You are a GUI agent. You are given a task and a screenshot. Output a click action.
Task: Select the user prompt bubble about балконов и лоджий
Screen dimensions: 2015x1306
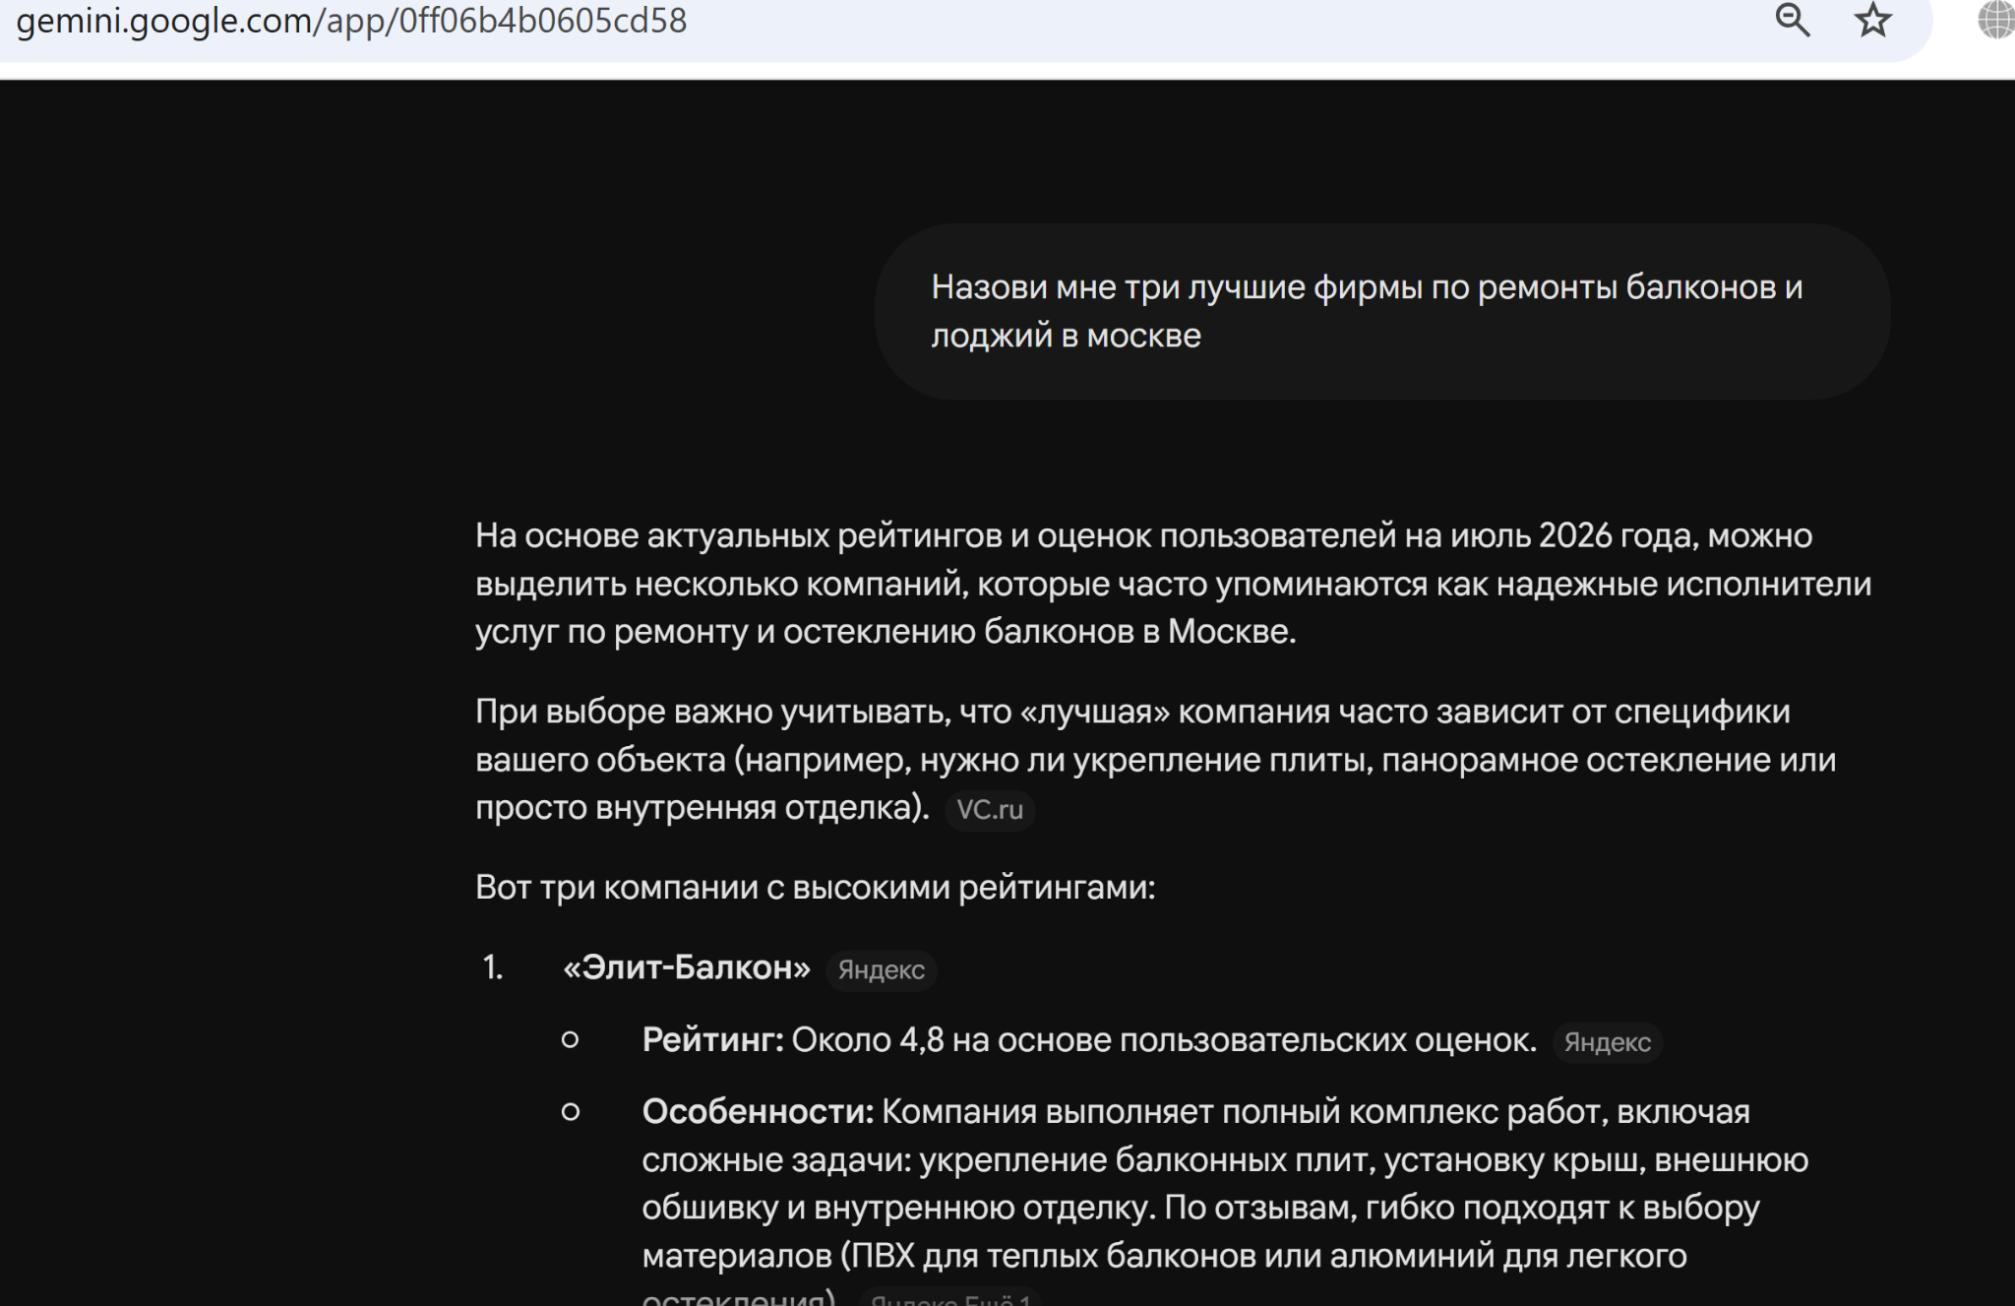point(1381,312)
